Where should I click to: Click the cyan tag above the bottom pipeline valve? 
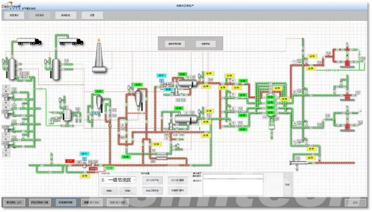[x=84, y=153]
